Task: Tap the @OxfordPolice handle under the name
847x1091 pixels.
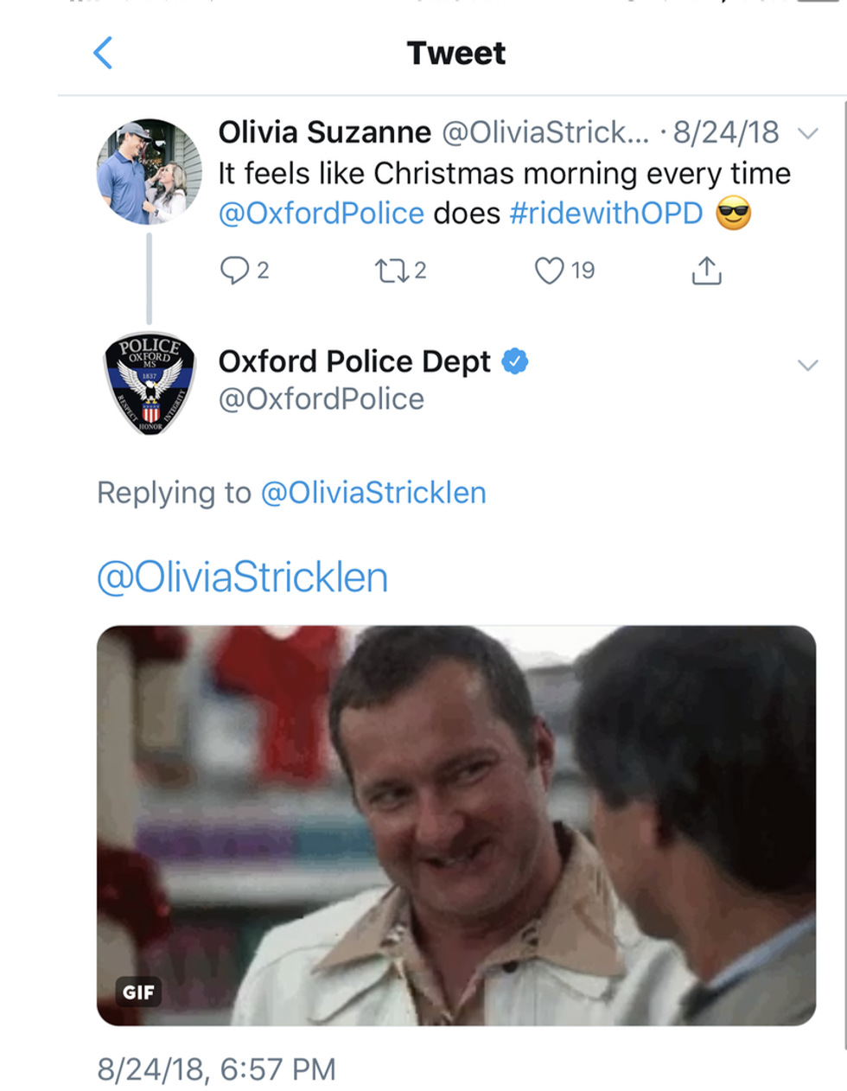Action: coord(321,399)
